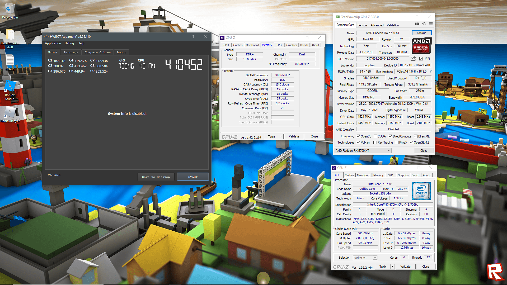Toggle the UEFI checkbox in GPU-Z

[x=421, y=59]
